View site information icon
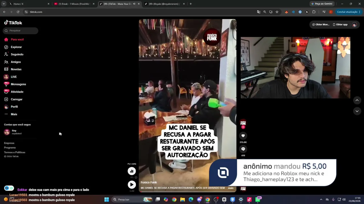Image resolution: width=364 pixels, height=204 pixels. [26, 12]
